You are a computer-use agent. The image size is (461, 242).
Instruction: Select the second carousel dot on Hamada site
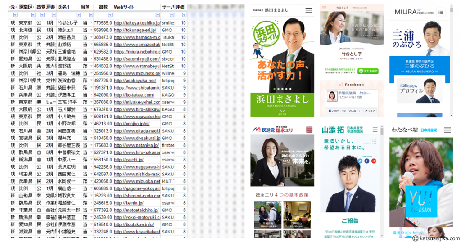[278, 89]
